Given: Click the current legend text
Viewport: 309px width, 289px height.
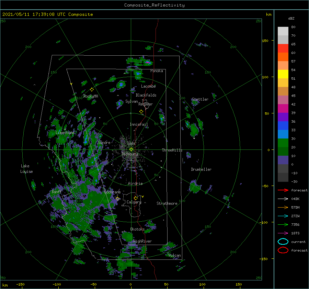Looking at the screenshot, I should [298, 242].
